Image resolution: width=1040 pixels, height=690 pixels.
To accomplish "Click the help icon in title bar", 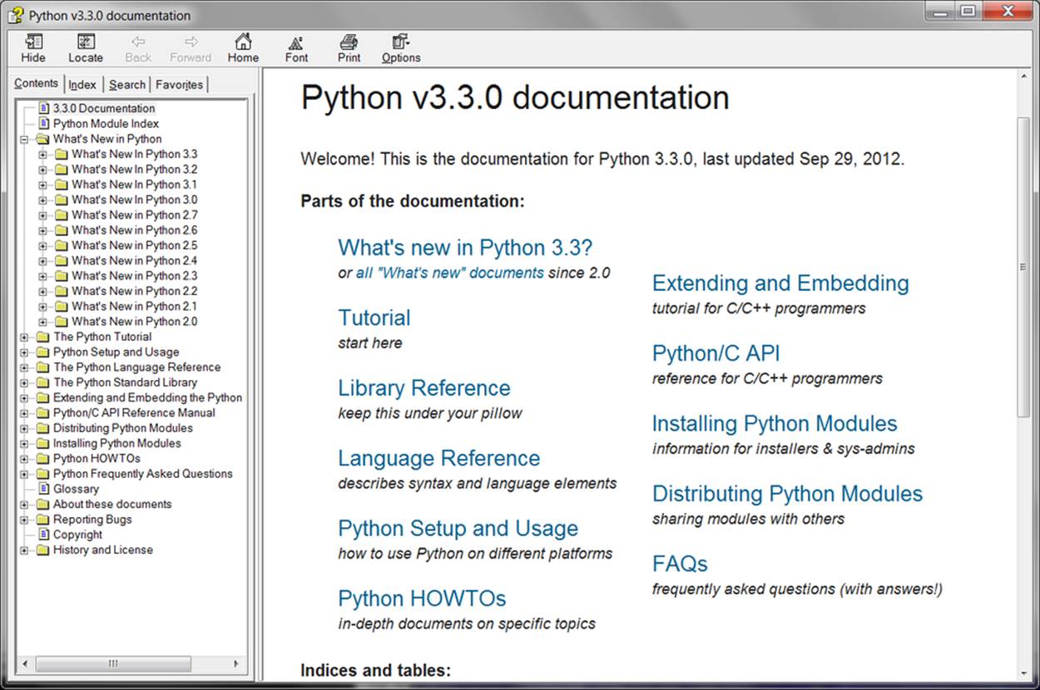I will tap(14, 14).
